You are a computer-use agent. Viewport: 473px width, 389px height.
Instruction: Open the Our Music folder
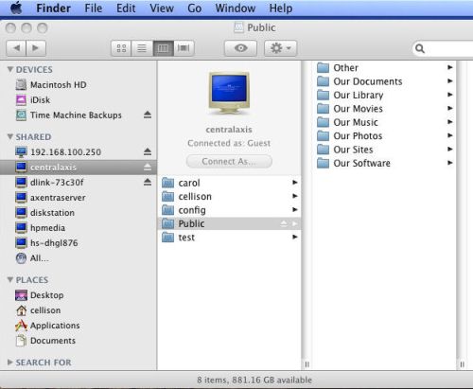[385, 122]
